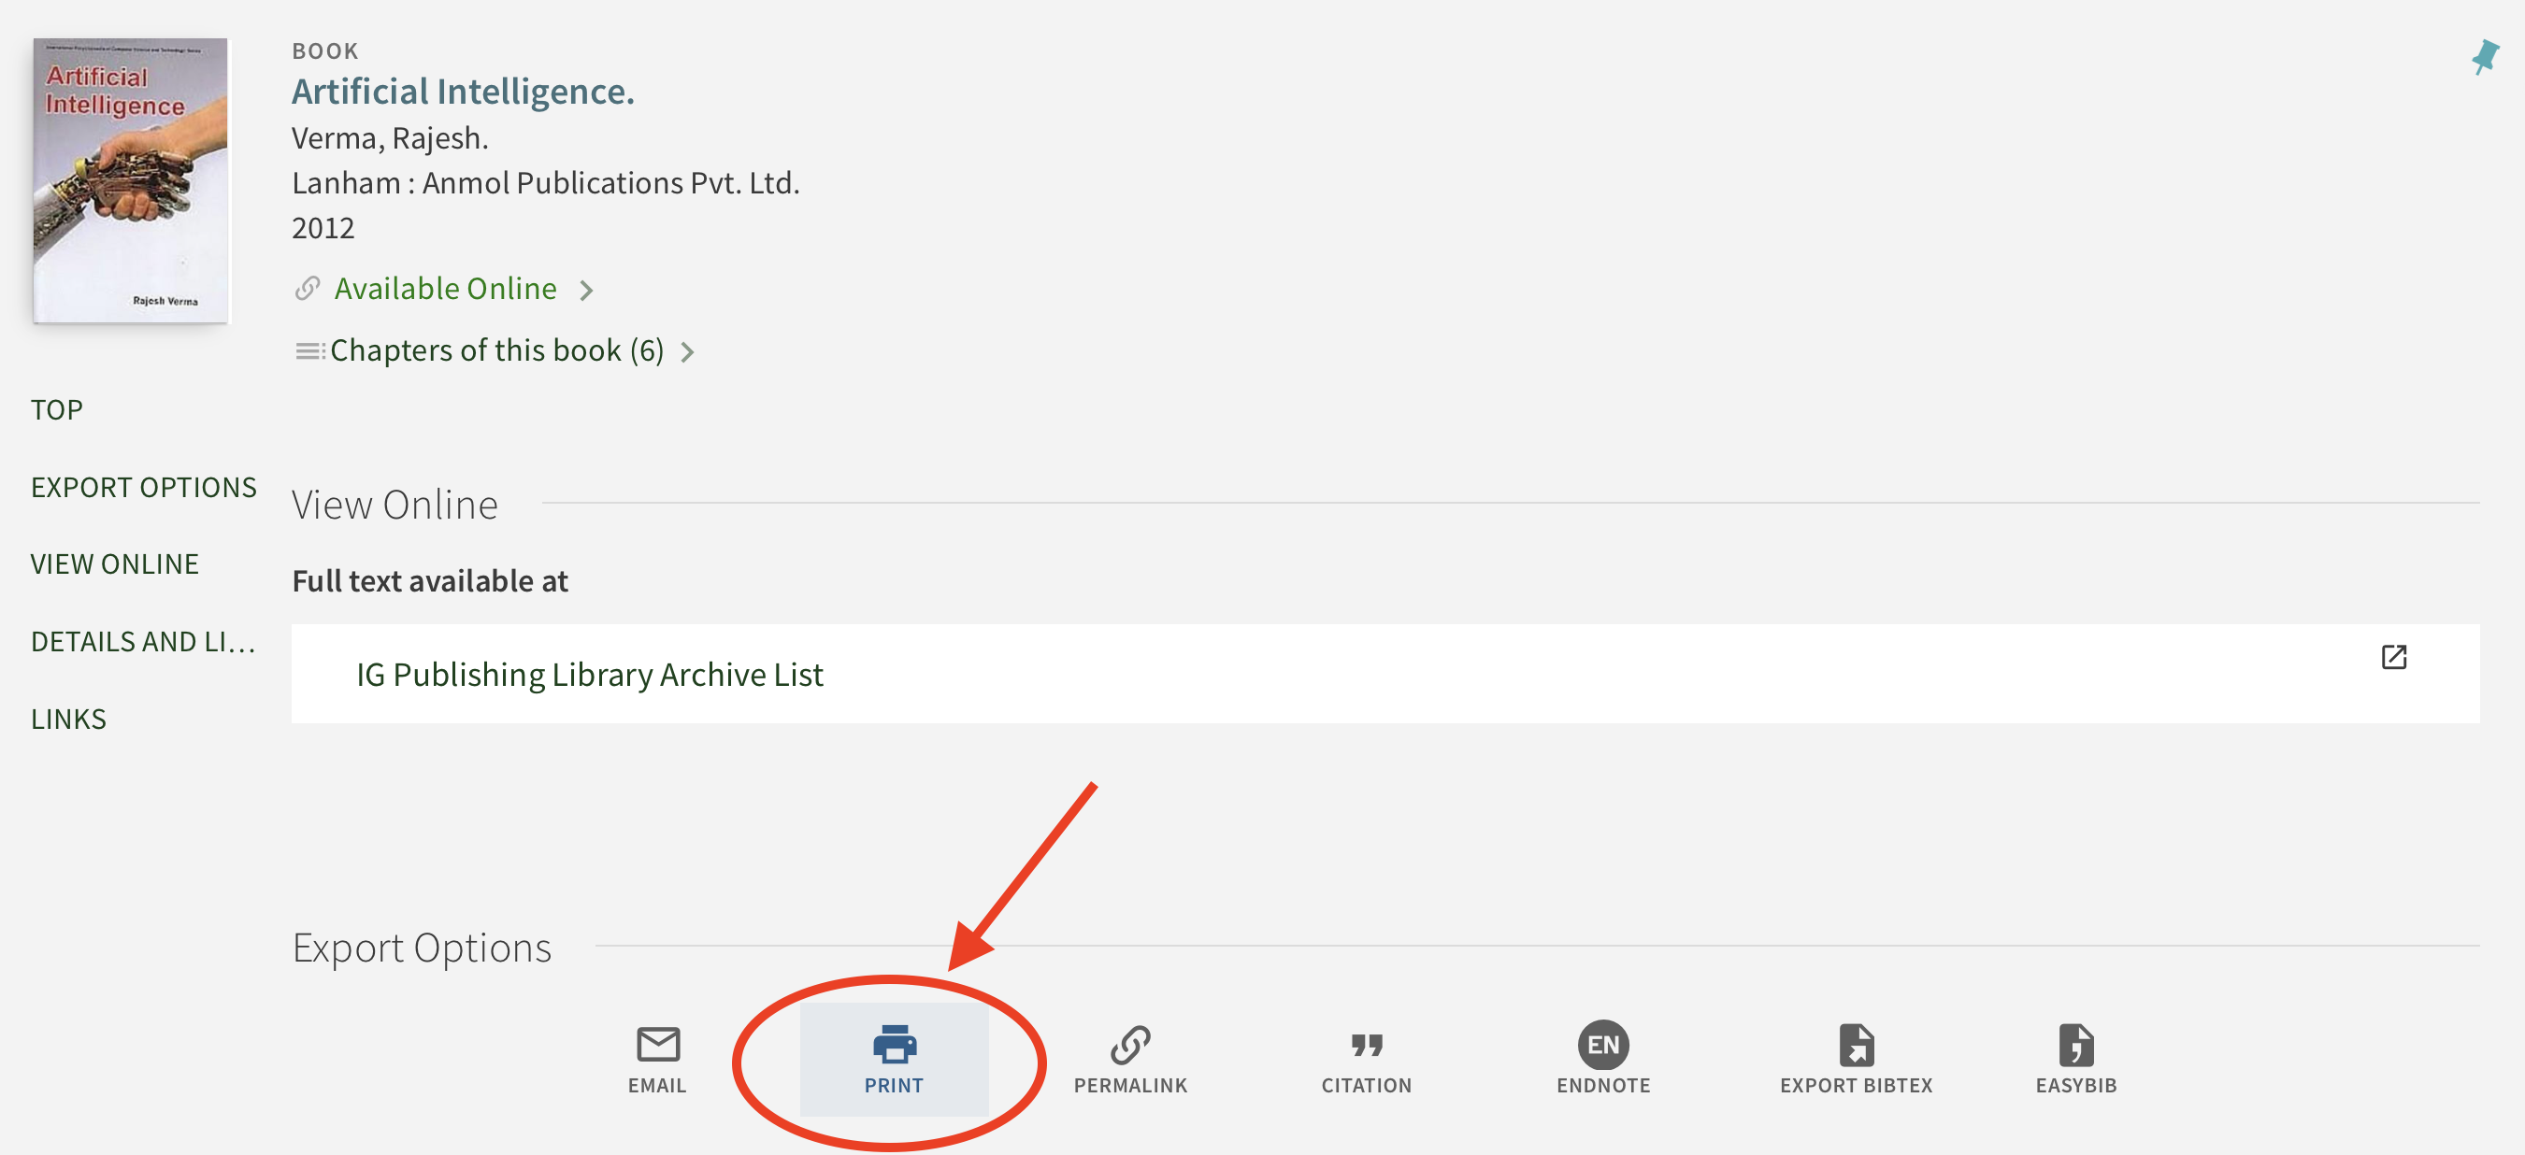Image resolution: width=2525 pixels, height=1155 pixels.
Task: Expand Chapters of this book chevron
Action: point(687,351)
